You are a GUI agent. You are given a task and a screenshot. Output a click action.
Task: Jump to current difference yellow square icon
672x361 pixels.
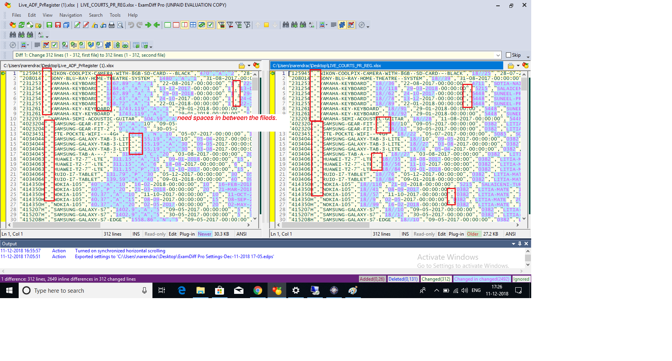[266, 25]
